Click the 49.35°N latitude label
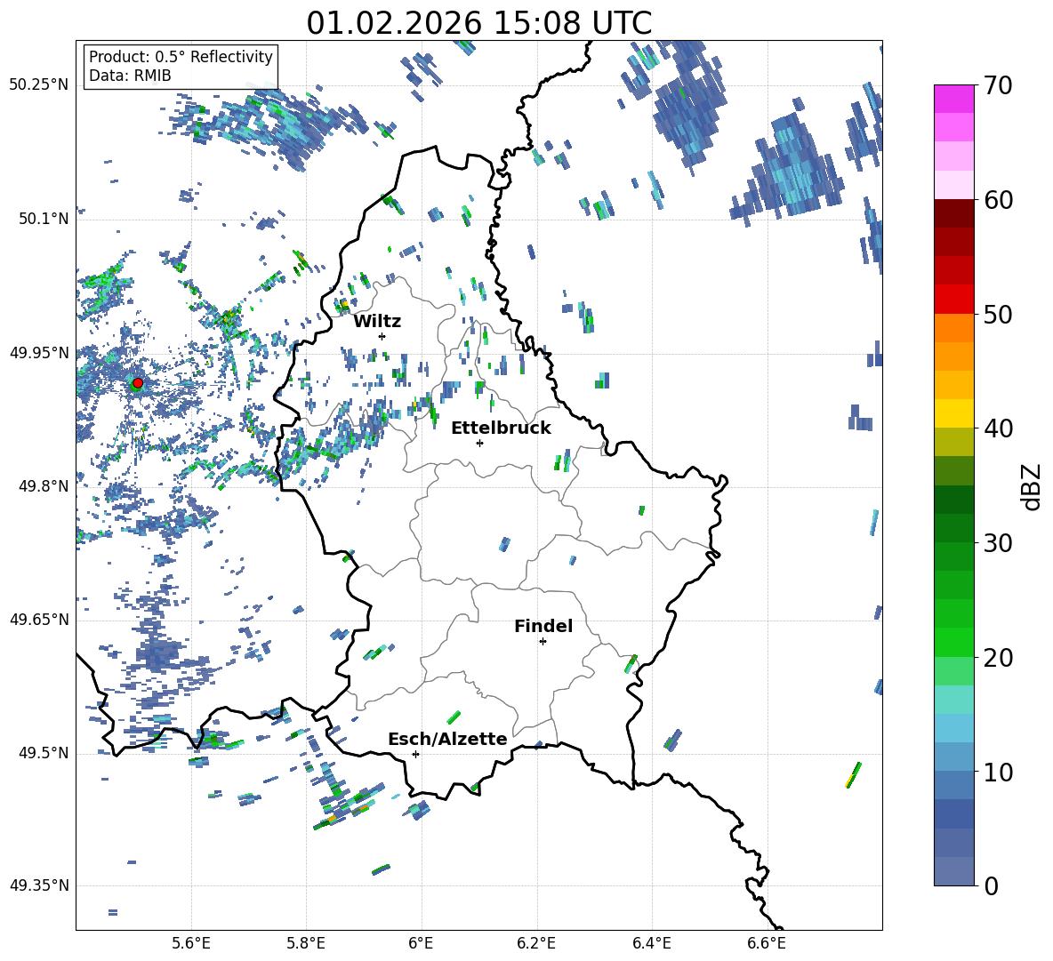This screenshot has width=1053, height=961. pos(39,885)
